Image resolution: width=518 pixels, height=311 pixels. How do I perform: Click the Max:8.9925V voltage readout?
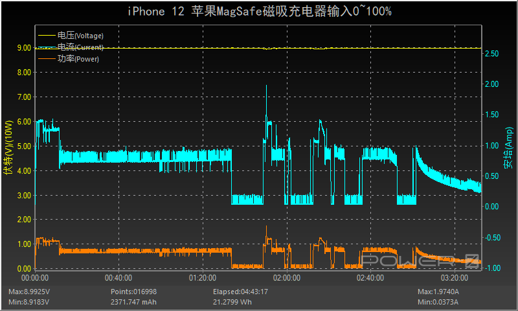[x=29, y=292]
